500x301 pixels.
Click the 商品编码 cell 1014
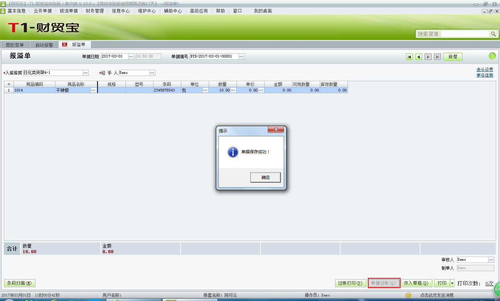click(34, 90)
